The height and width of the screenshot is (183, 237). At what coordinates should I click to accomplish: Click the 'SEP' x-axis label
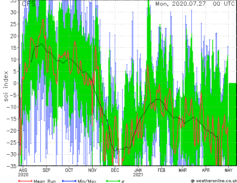tap(46, 170)
